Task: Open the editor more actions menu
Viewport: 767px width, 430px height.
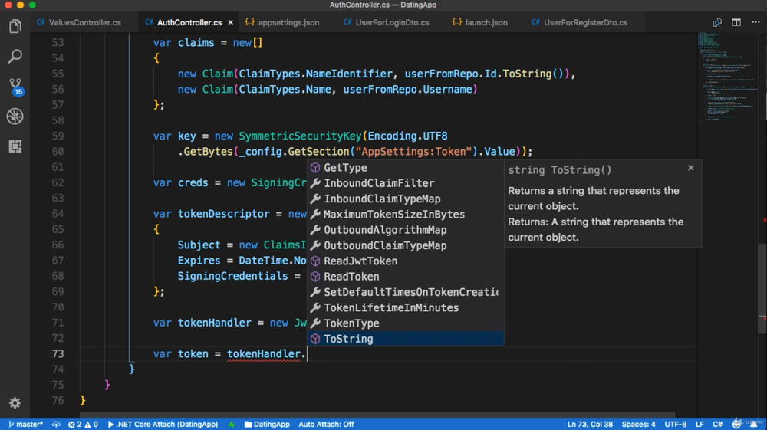Action: pyautogui.click(x=755, y=22)
